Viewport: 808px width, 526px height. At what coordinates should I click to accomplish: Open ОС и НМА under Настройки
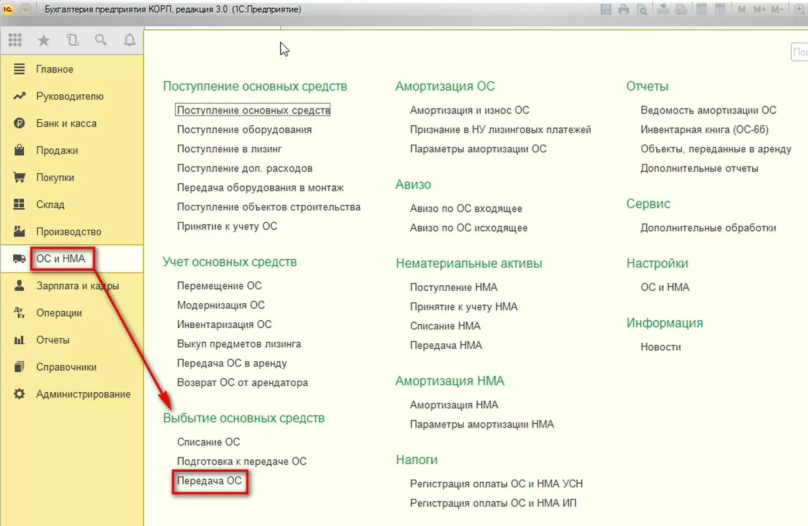click(x=664, y=288)
